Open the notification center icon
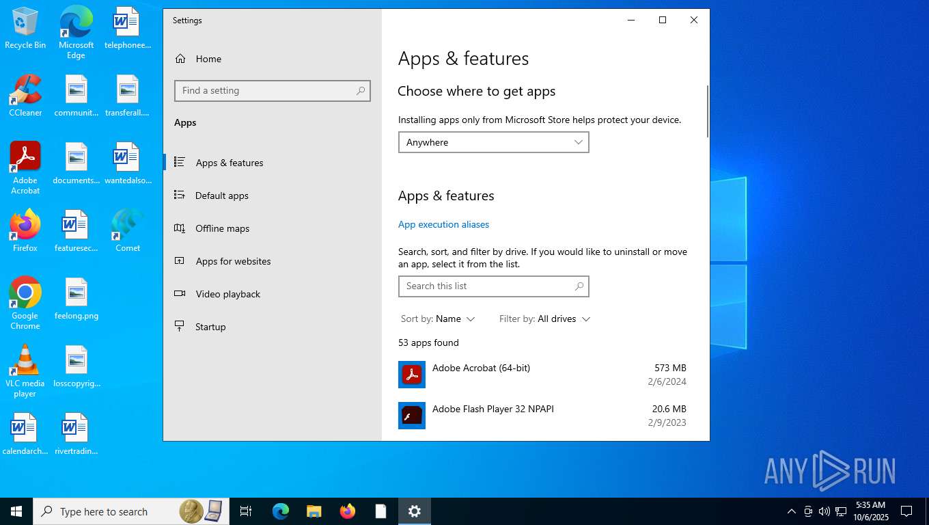The image size is (929, 525). (x=906, y=511)
